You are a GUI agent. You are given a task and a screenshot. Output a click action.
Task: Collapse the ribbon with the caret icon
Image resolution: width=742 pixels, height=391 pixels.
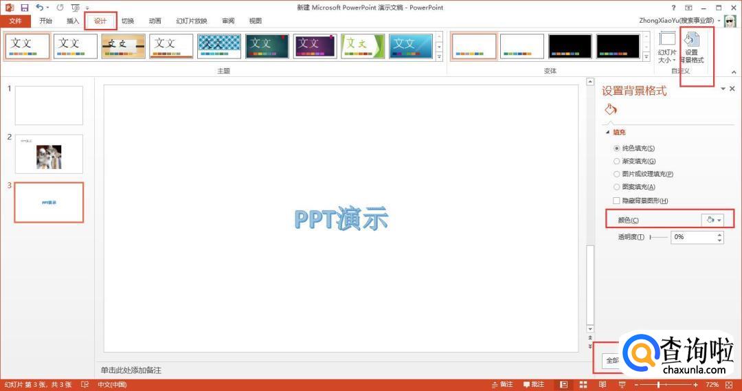click(734, 72)
